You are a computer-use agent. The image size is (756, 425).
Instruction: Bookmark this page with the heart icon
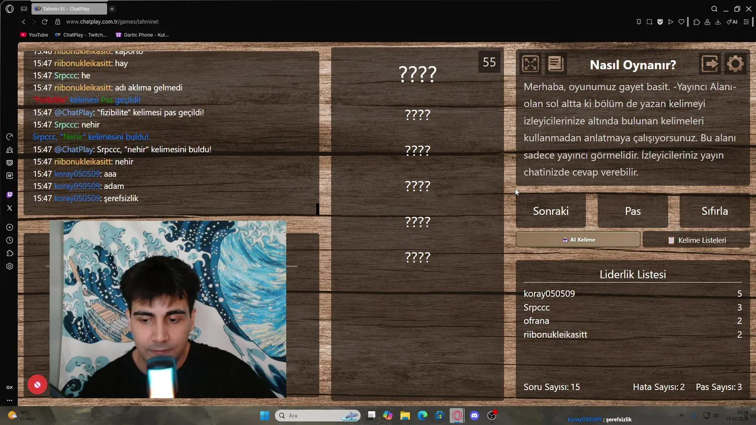pos(681,22)
